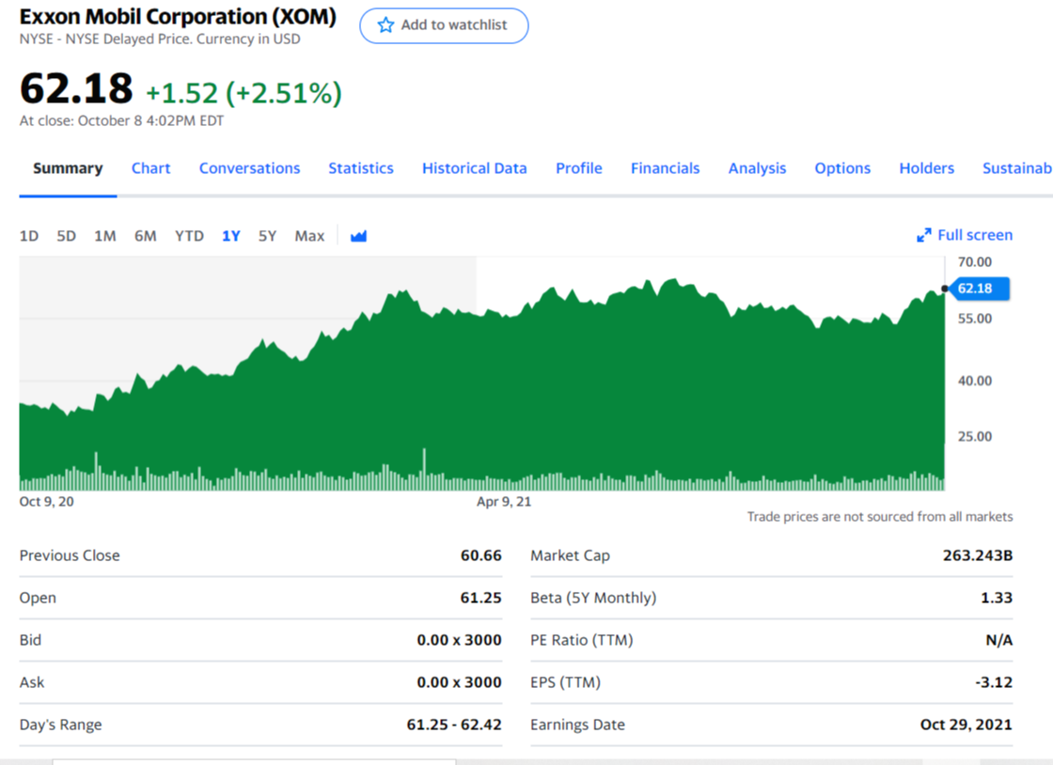Select the 6M chart range
Screen dimensions: 1053x765
pyautogui.click(x=145, y=236)
